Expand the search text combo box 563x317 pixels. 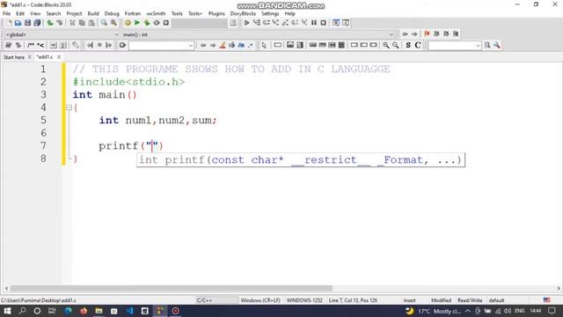(191, 46)
